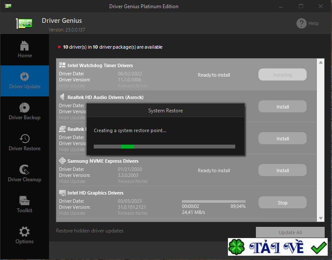The width and height of the screenshot is (332, 260).
Task: Click Restore hidden driver updates link
Action: point(89,231)
